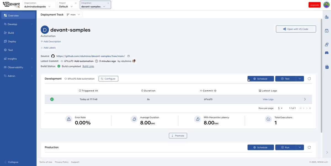This screenshot has height=166, width=331.
Task: Open the Deployment Track main dropdown
Action: tap(74, 15)
